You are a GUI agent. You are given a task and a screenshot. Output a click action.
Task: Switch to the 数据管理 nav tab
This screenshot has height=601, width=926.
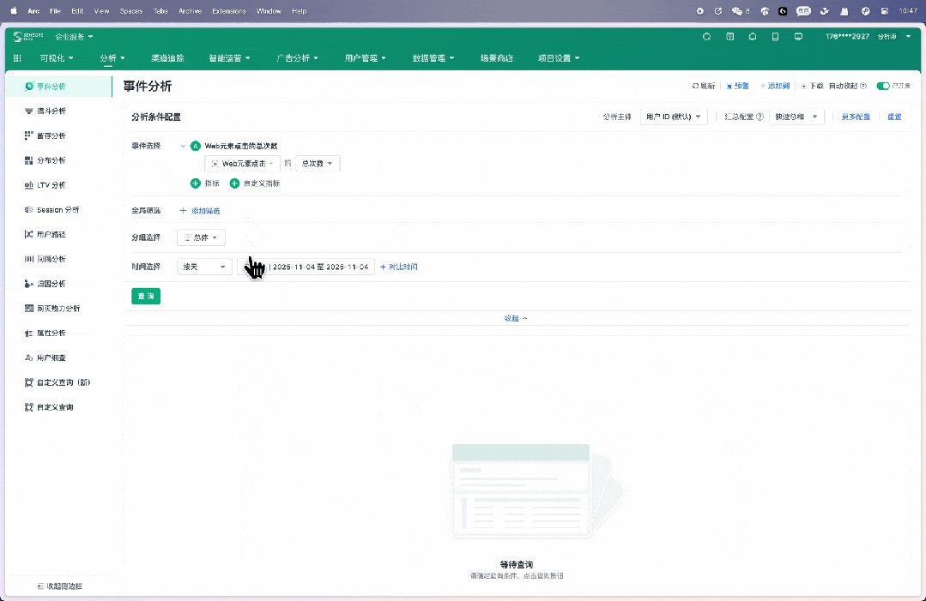pos(433,57)
